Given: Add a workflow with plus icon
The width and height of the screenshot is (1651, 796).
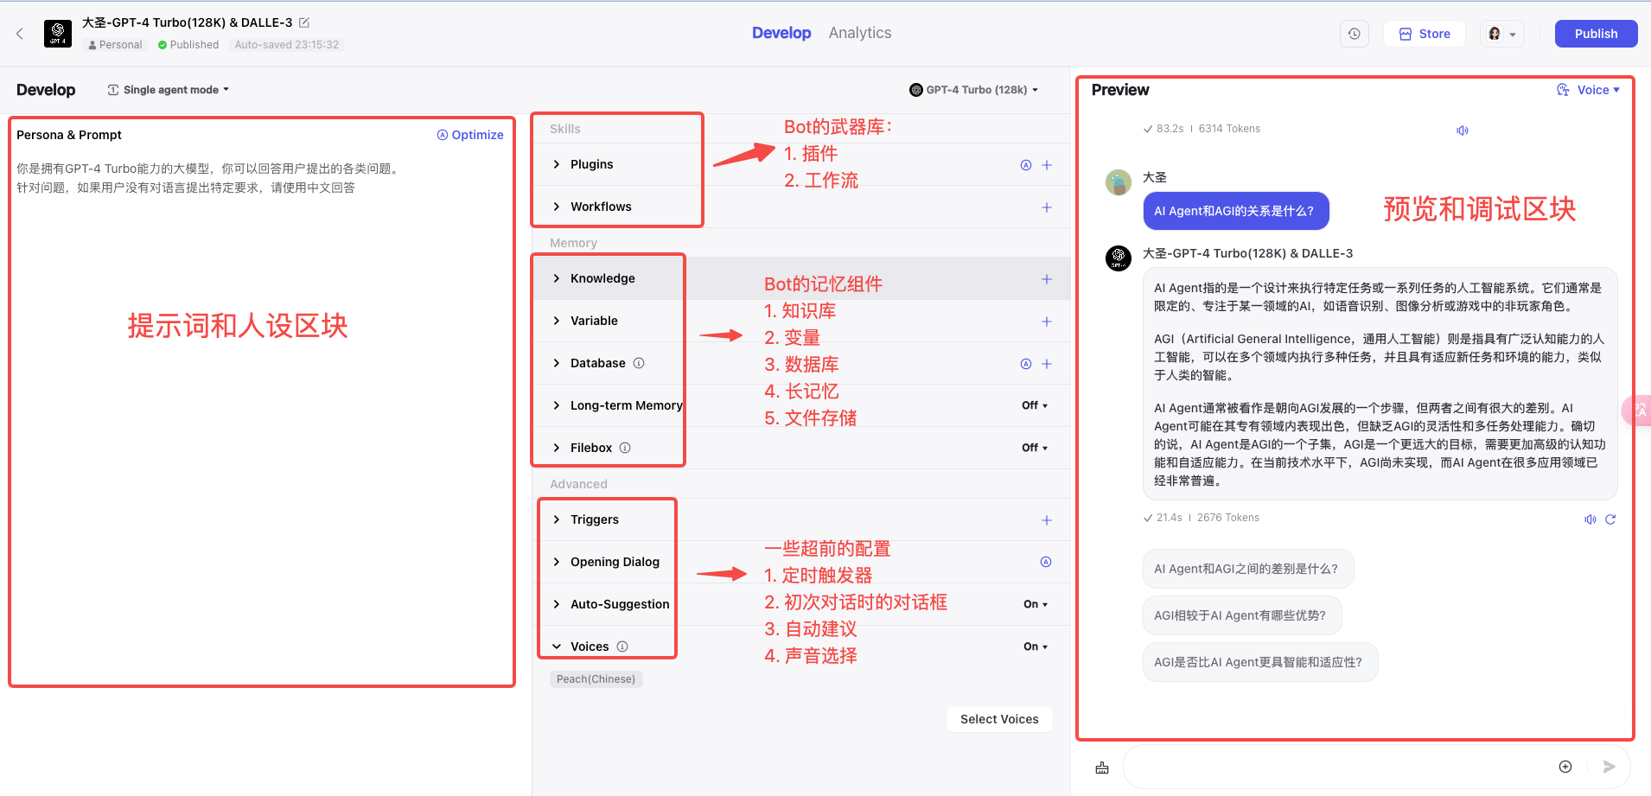Looking at the screenshot, I should pos(1047,207).
